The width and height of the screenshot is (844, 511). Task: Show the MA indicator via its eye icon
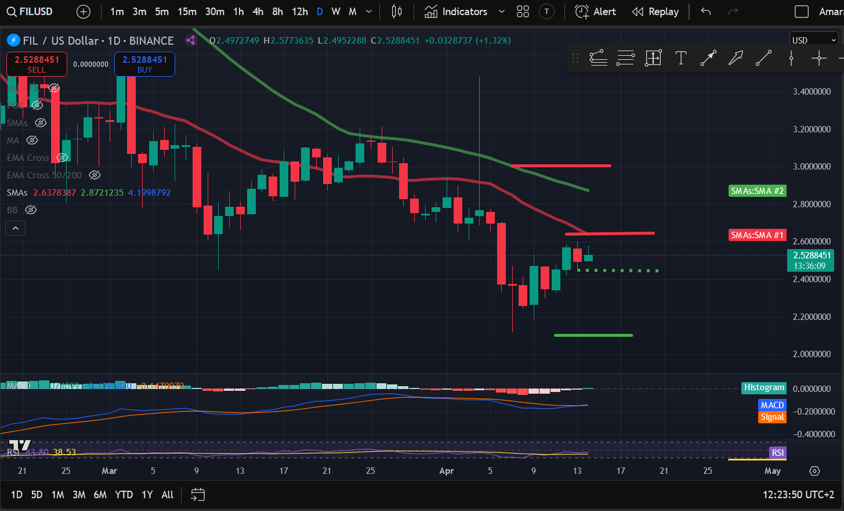(x=32, y=140)
